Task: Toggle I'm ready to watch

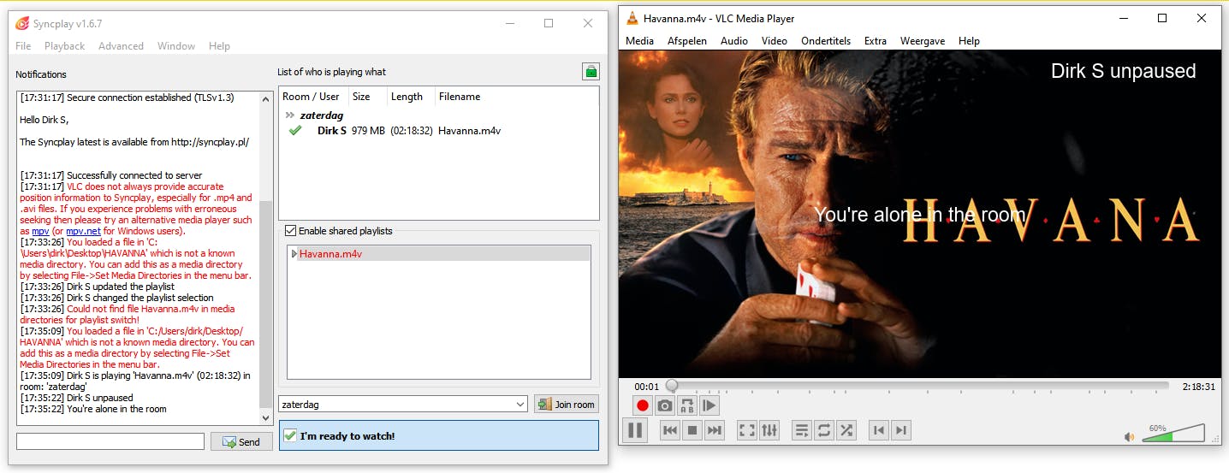Action: click(x=439, y=435)
